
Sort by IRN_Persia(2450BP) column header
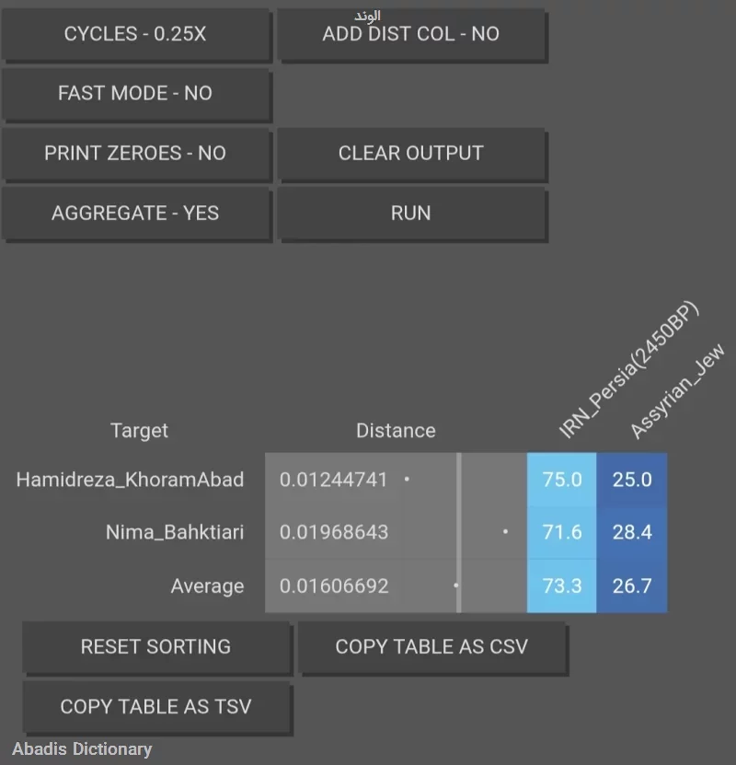(x=628, y=371)
